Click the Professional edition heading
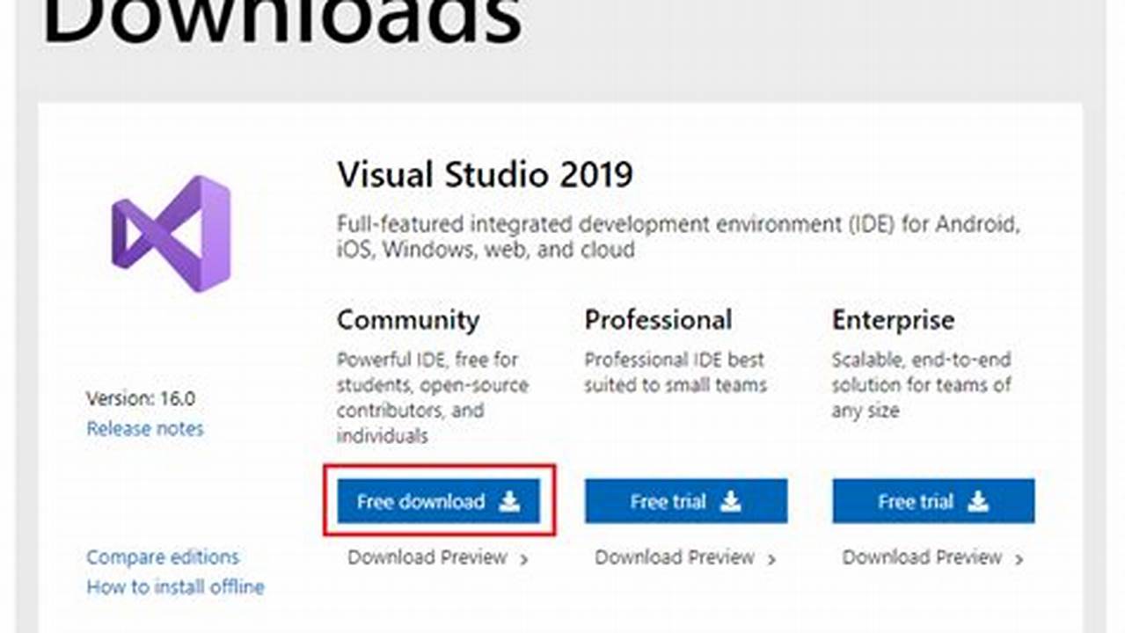 pos(659,319)
